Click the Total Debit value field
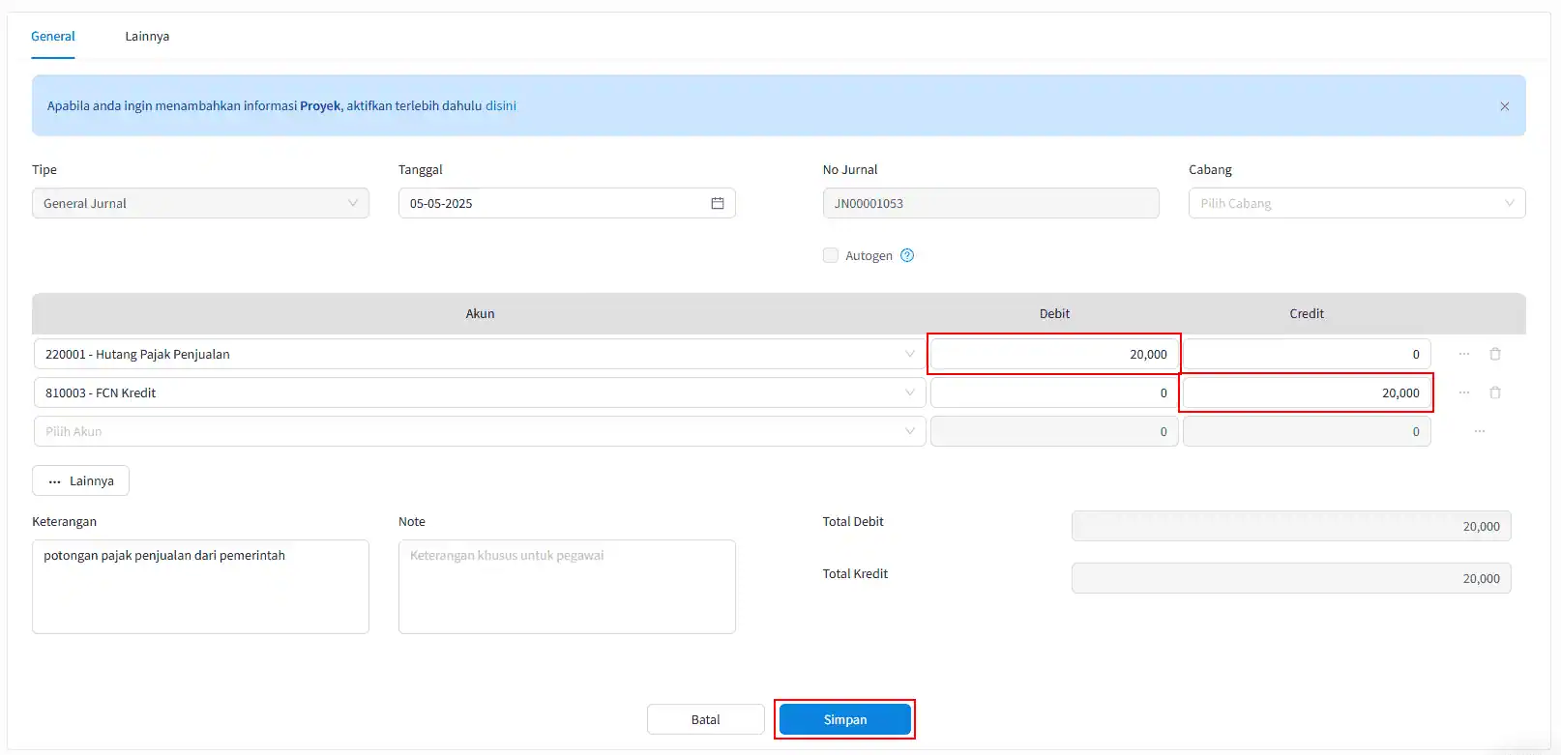Viewport: 1561px width, 755px height. pyautogui.click(x=1291, y=526)
